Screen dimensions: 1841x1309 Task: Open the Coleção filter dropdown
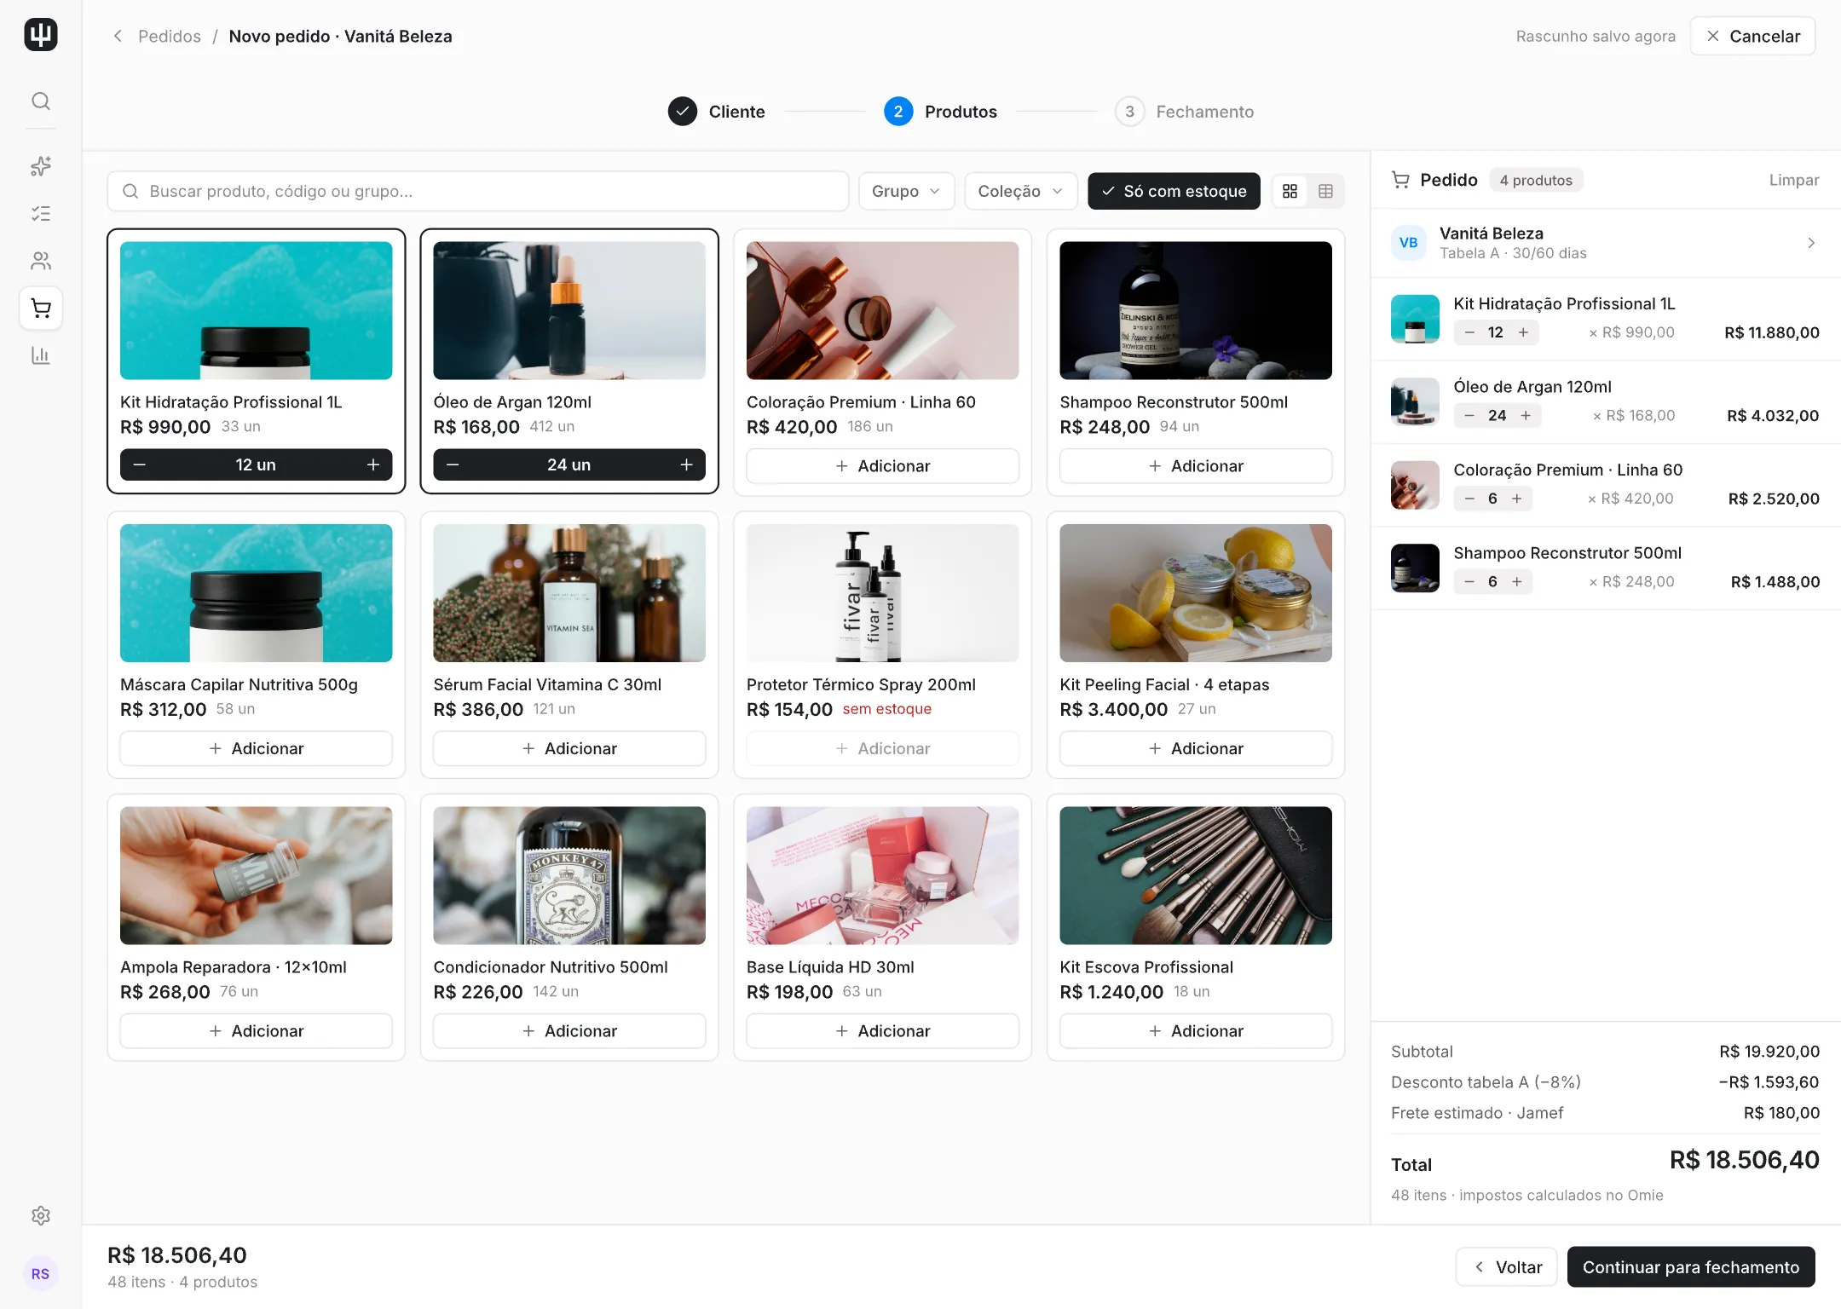pyautogui.click(x=1020, y=191)
